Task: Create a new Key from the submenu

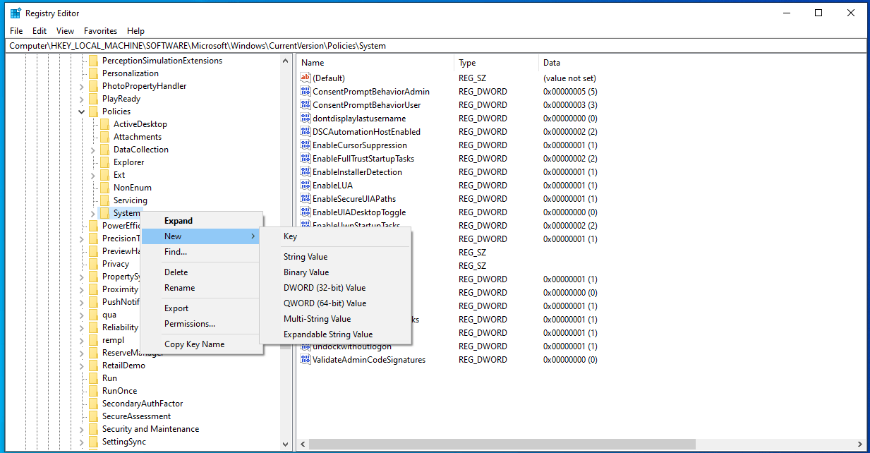Action: 335,236
